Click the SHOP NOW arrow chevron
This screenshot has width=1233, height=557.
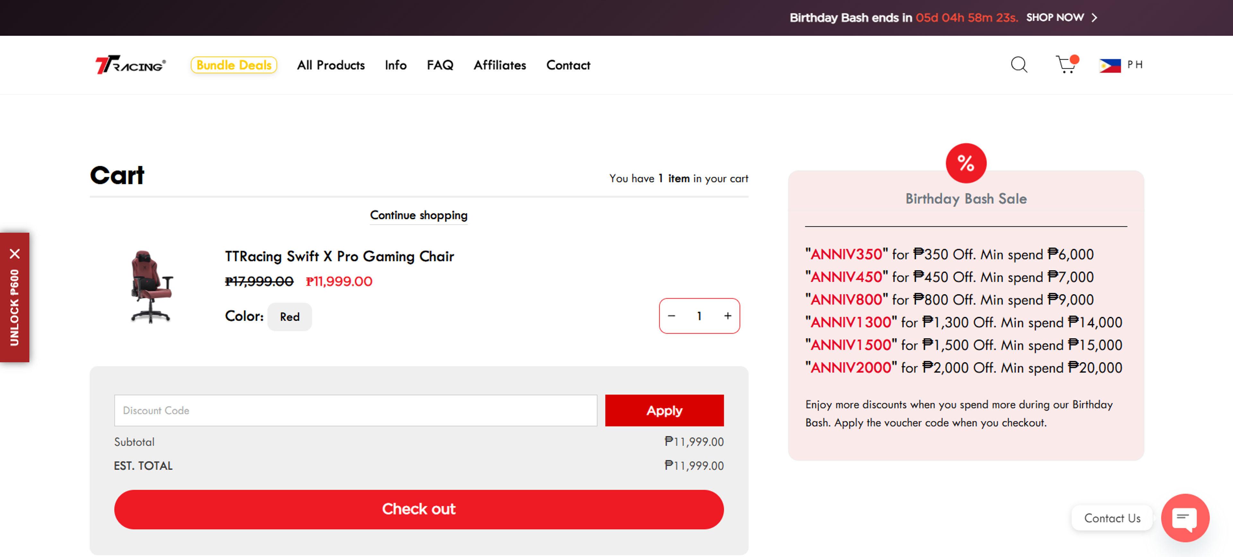(x=1094, y=18)
